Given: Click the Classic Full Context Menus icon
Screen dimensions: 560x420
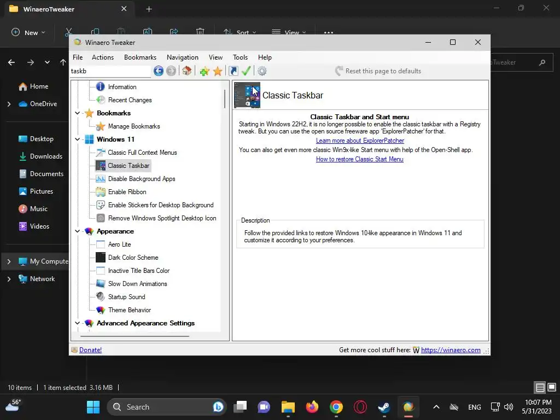Looking at the screenshot, I should pos(101,153).
